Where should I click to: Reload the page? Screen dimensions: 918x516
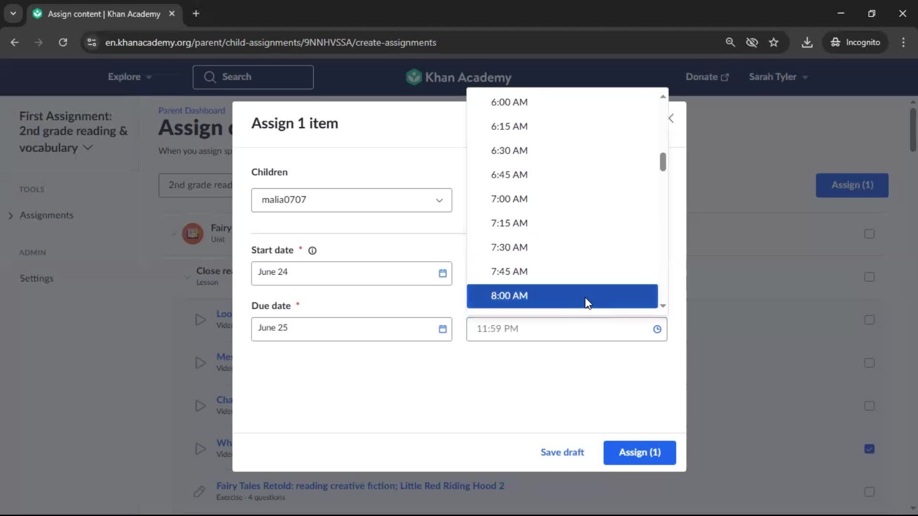coord(63,43)
